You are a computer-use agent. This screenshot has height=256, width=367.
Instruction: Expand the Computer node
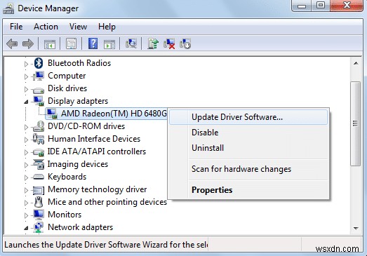coord(26,76)
